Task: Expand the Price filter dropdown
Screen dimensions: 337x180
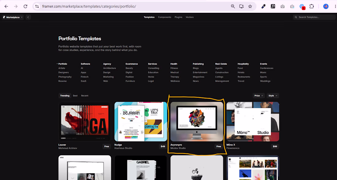Action: pyautogui.click(x=259, y=96)
